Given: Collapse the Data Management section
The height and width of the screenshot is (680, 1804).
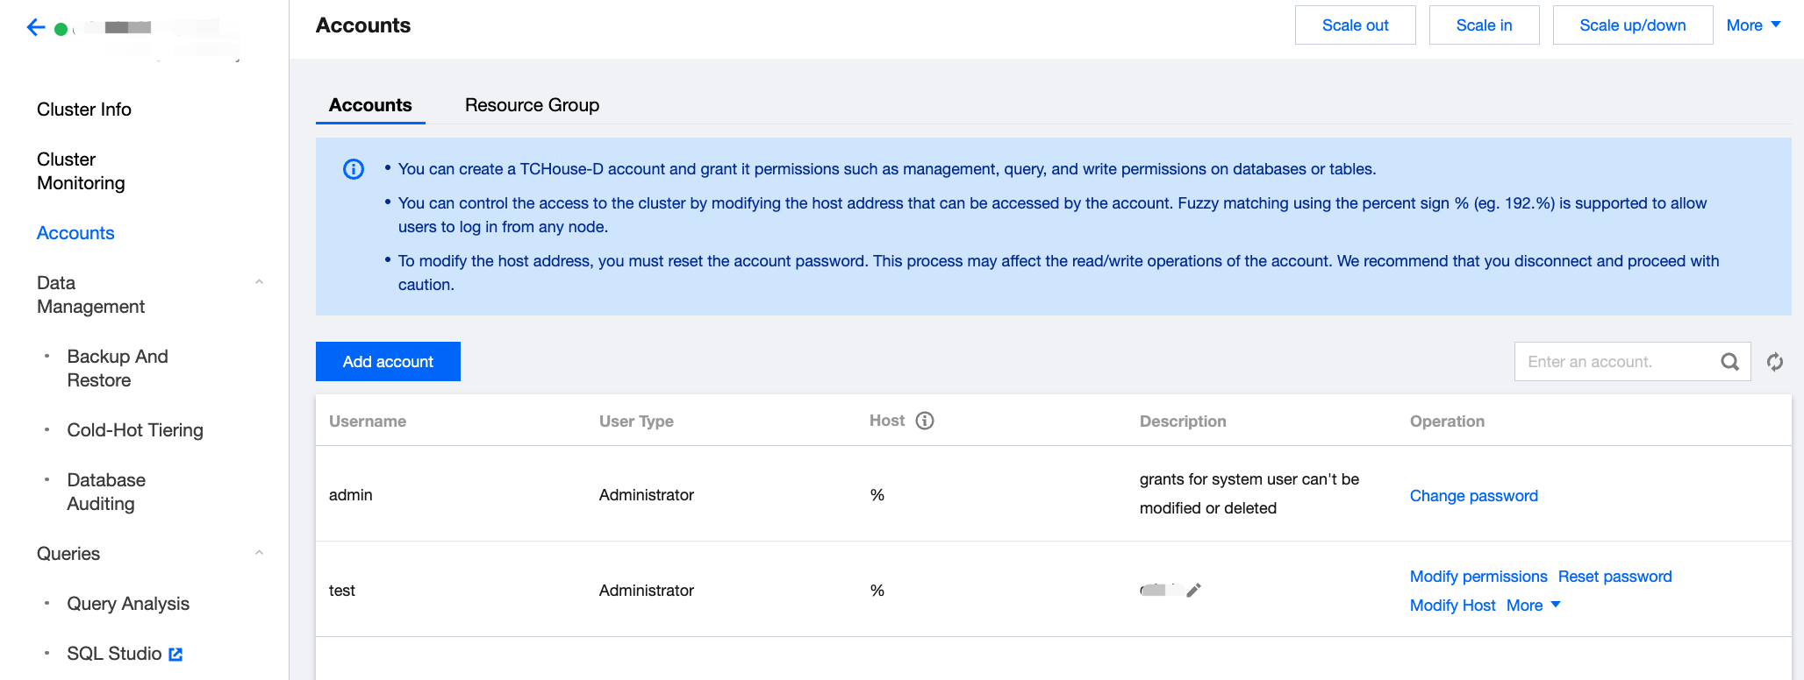Looking at the screenshot, I should coord(259,282).
